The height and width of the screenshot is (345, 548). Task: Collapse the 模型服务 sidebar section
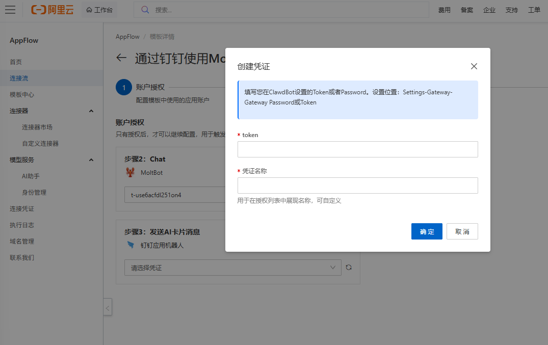91,160
